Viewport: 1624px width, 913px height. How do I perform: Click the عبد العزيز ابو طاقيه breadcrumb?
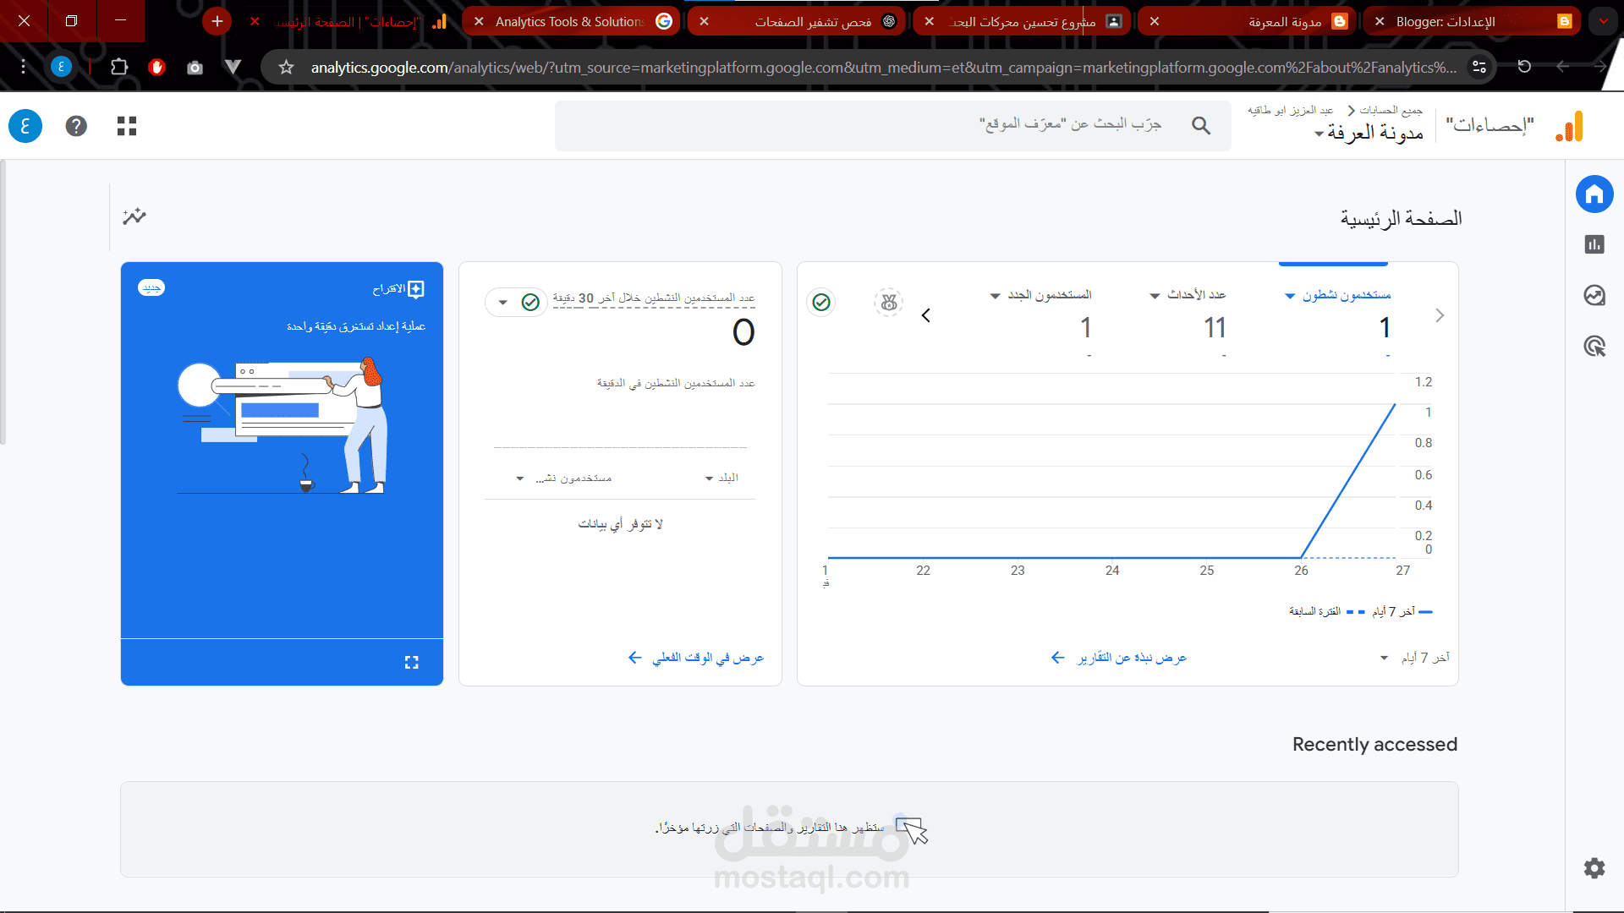pos(1291,110)
